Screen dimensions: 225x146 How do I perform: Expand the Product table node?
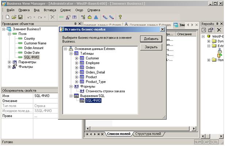pos(76,77)
